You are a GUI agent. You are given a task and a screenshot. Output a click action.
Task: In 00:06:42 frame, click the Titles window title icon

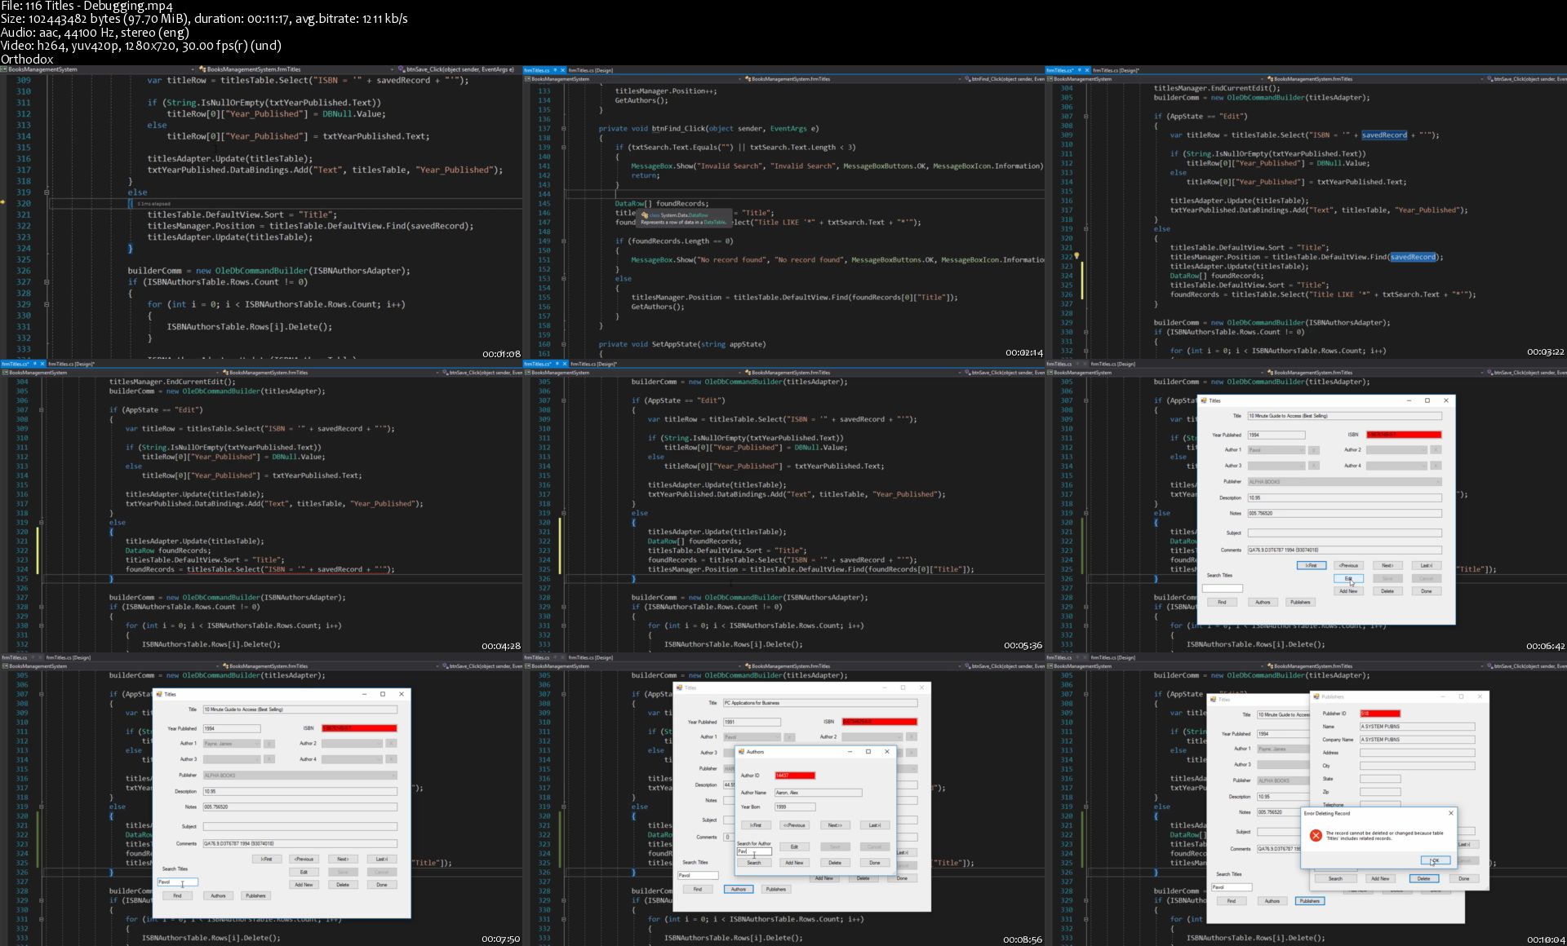pos(1204,400)
